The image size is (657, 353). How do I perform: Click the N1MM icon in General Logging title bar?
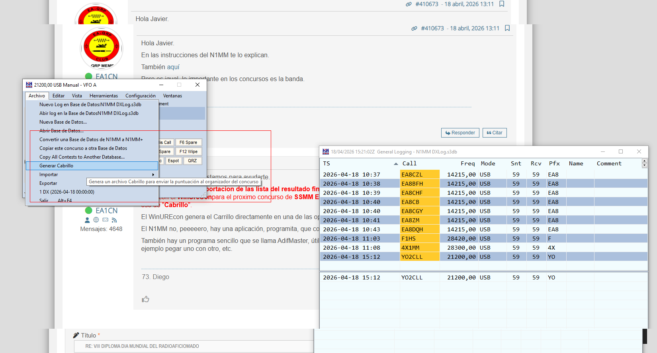(326, 151)
